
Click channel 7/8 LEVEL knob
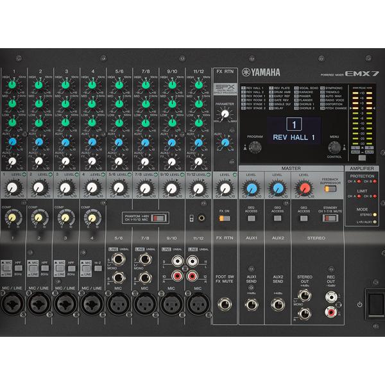(x=145, y=188)
